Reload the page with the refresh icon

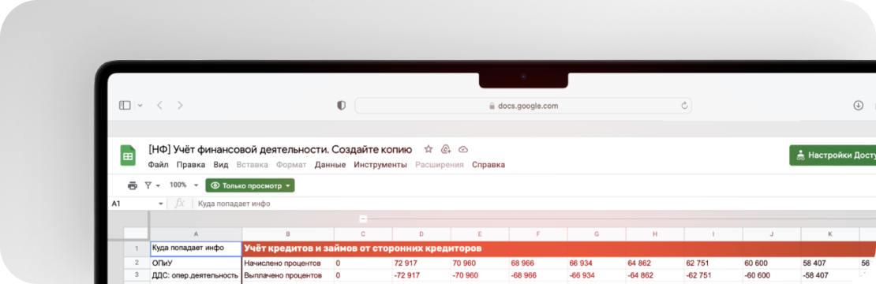(x=683, y=106)
